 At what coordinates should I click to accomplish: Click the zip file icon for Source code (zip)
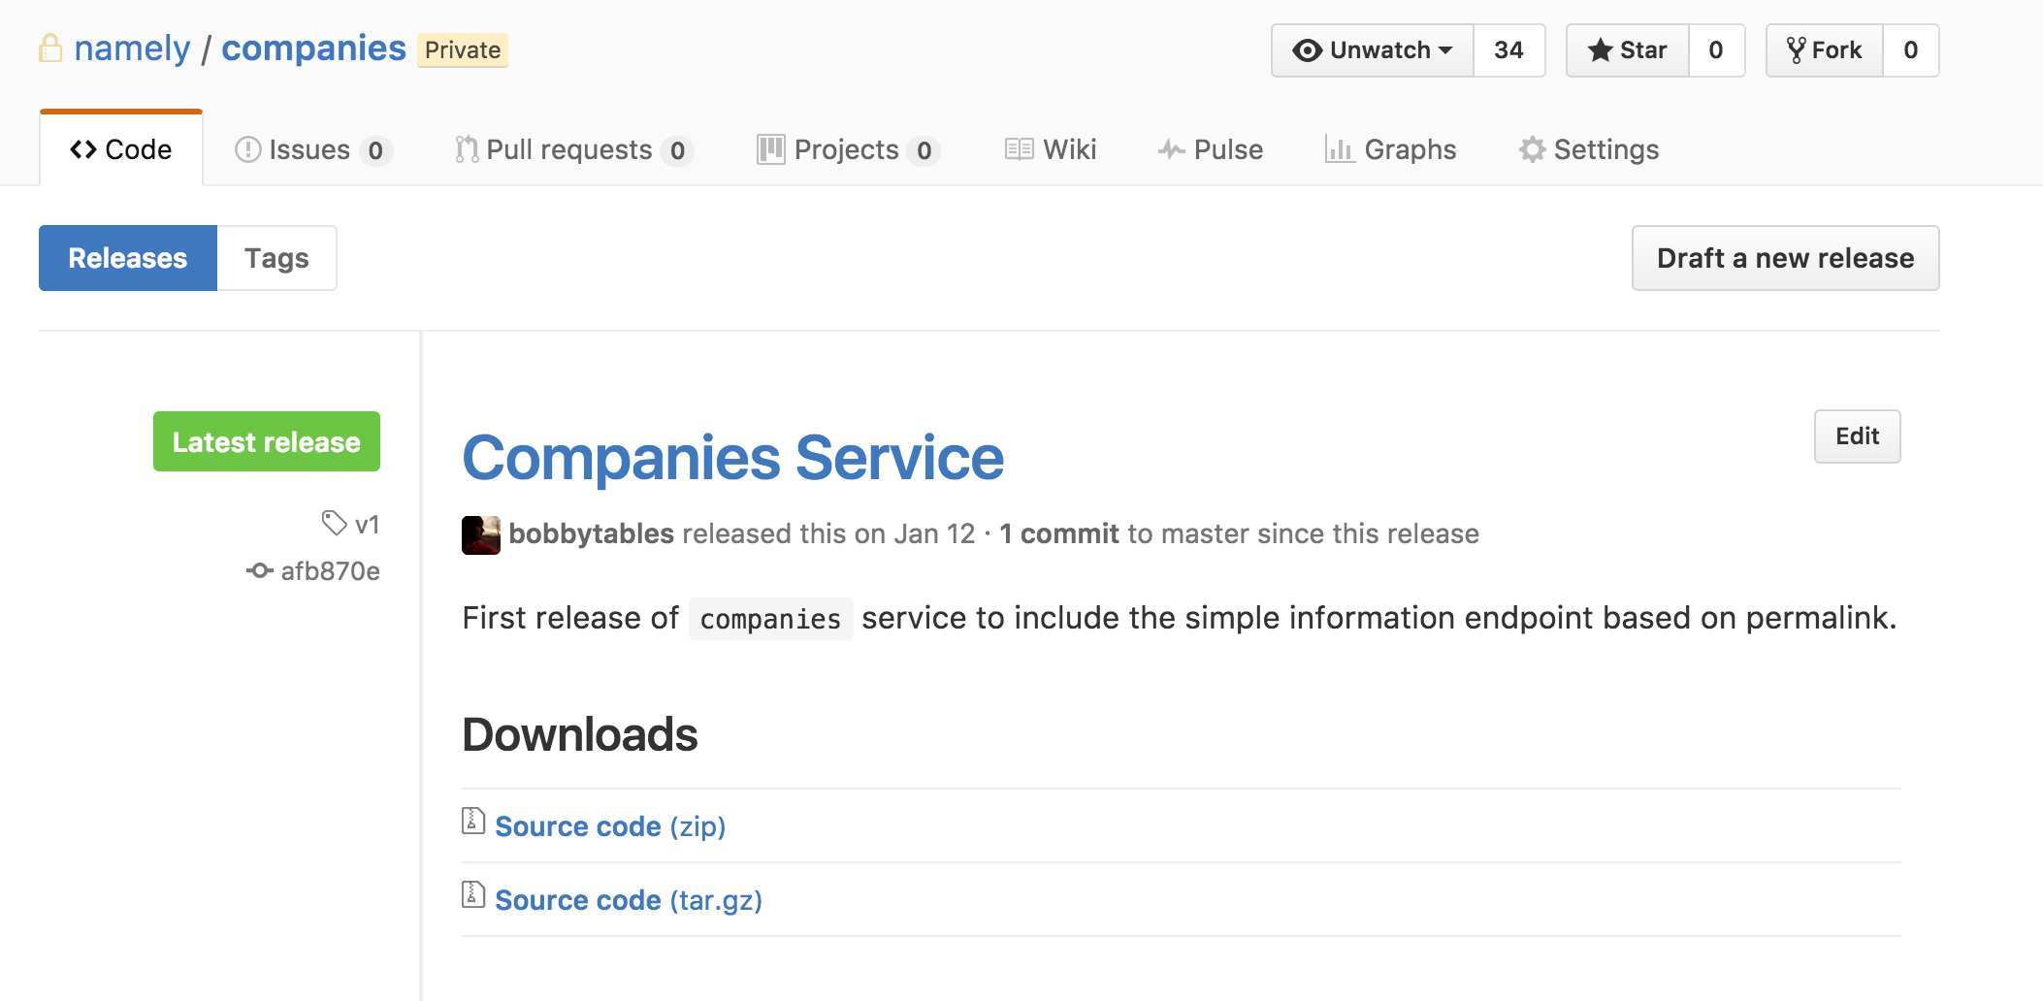point(472,822)
